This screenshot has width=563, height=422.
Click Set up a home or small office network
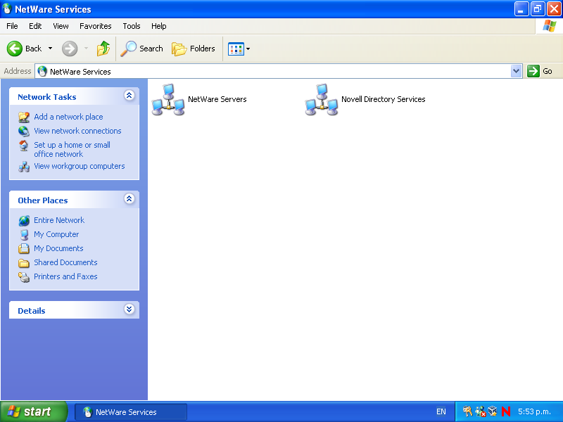[x=72, y=150]
